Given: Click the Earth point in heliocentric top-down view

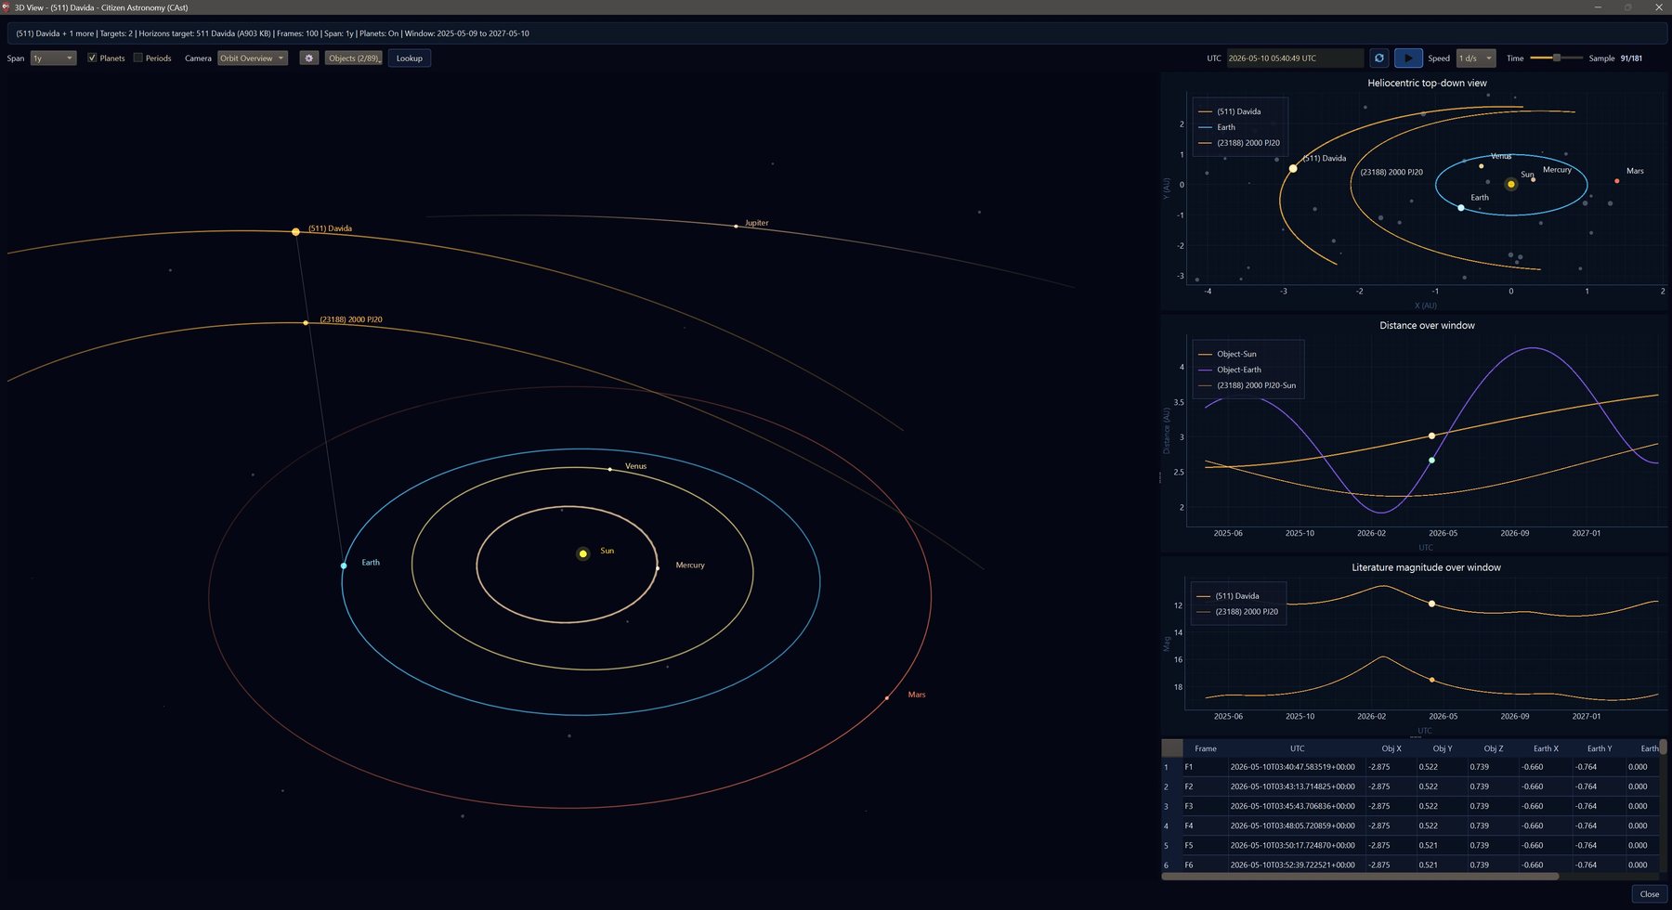Looking at the screenshot, I should point(1461,208).
